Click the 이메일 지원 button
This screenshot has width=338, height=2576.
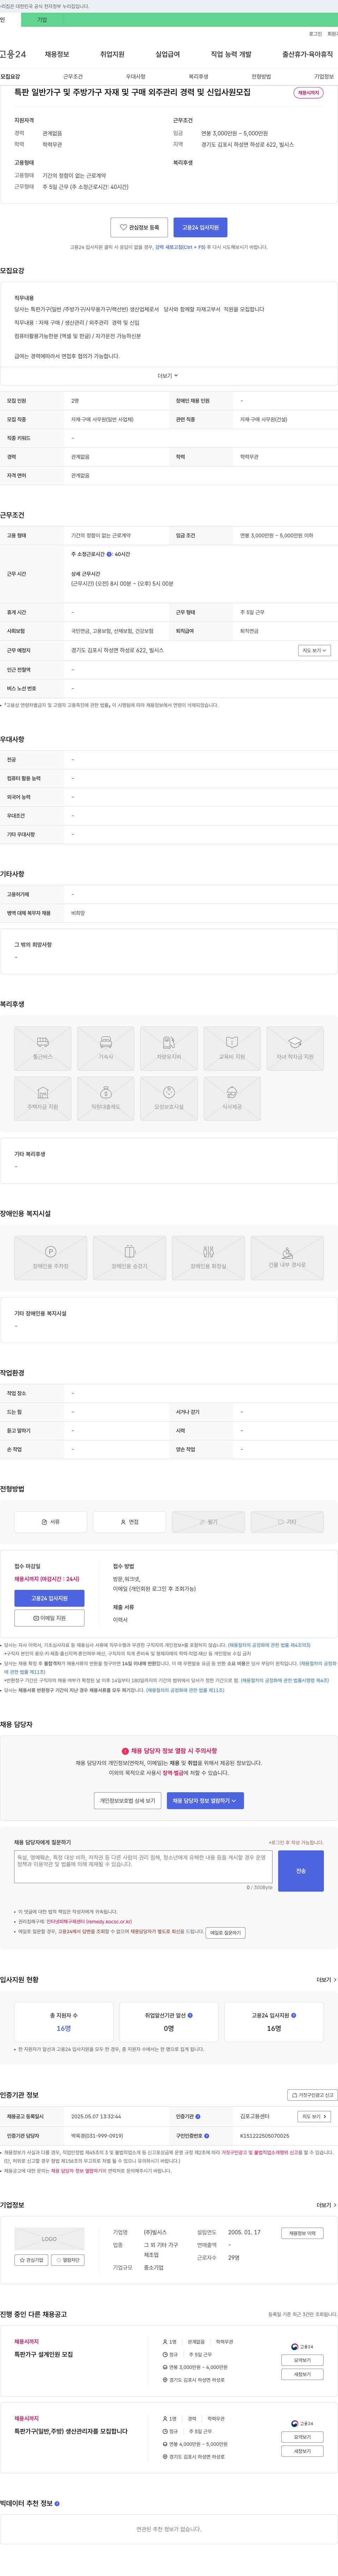tap(49, 1618)
